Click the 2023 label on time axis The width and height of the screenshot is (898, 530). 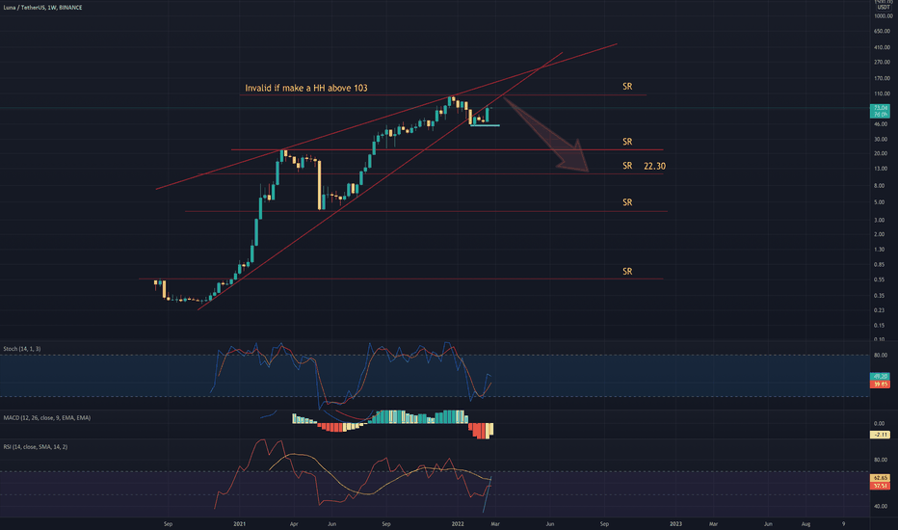tap(675, 523)
